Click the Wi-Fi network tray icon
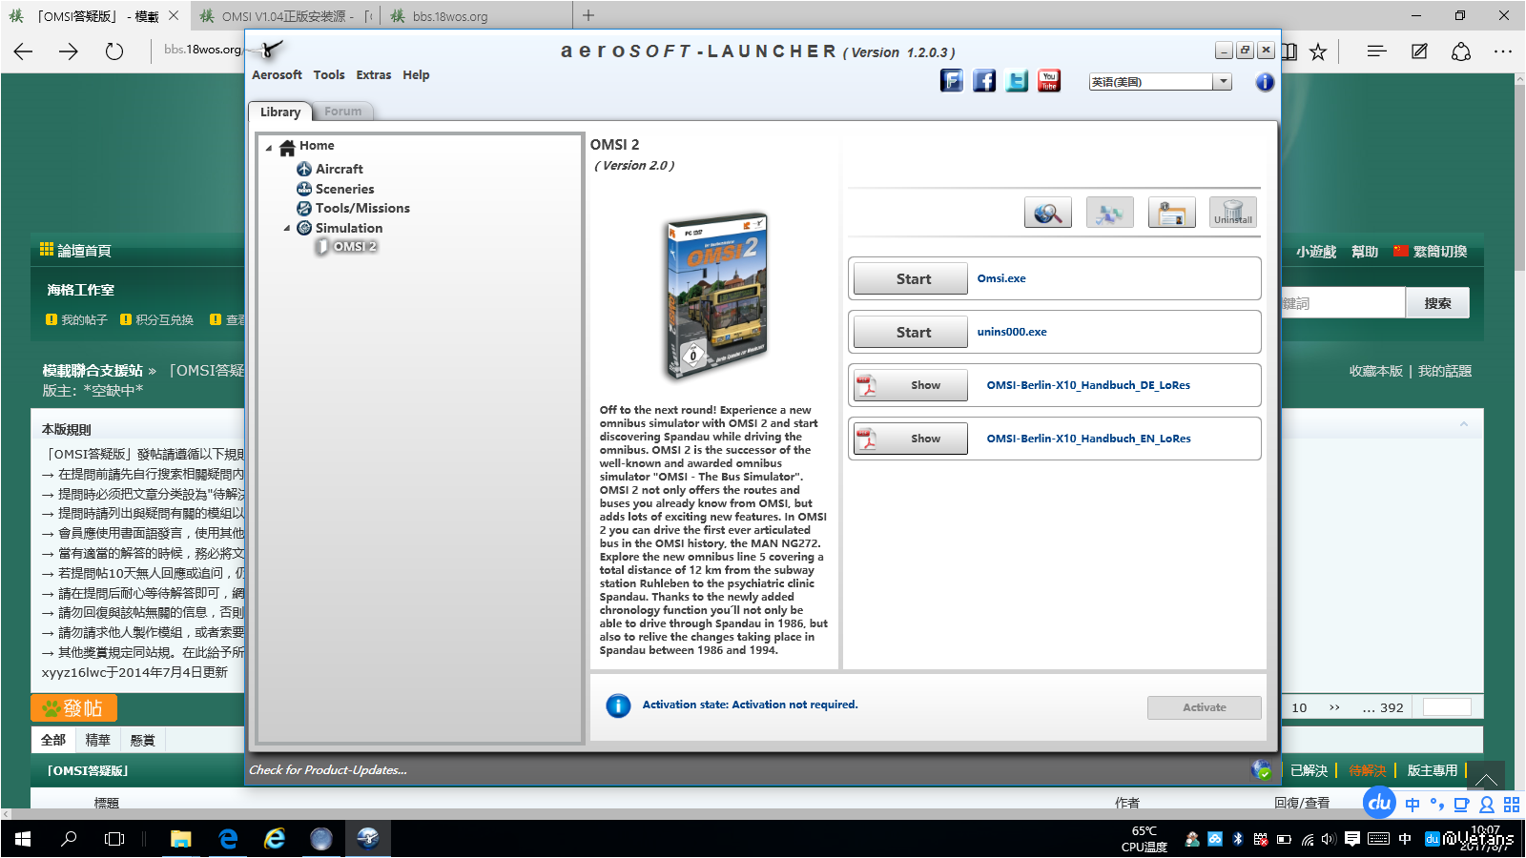 pos(1308,839)
